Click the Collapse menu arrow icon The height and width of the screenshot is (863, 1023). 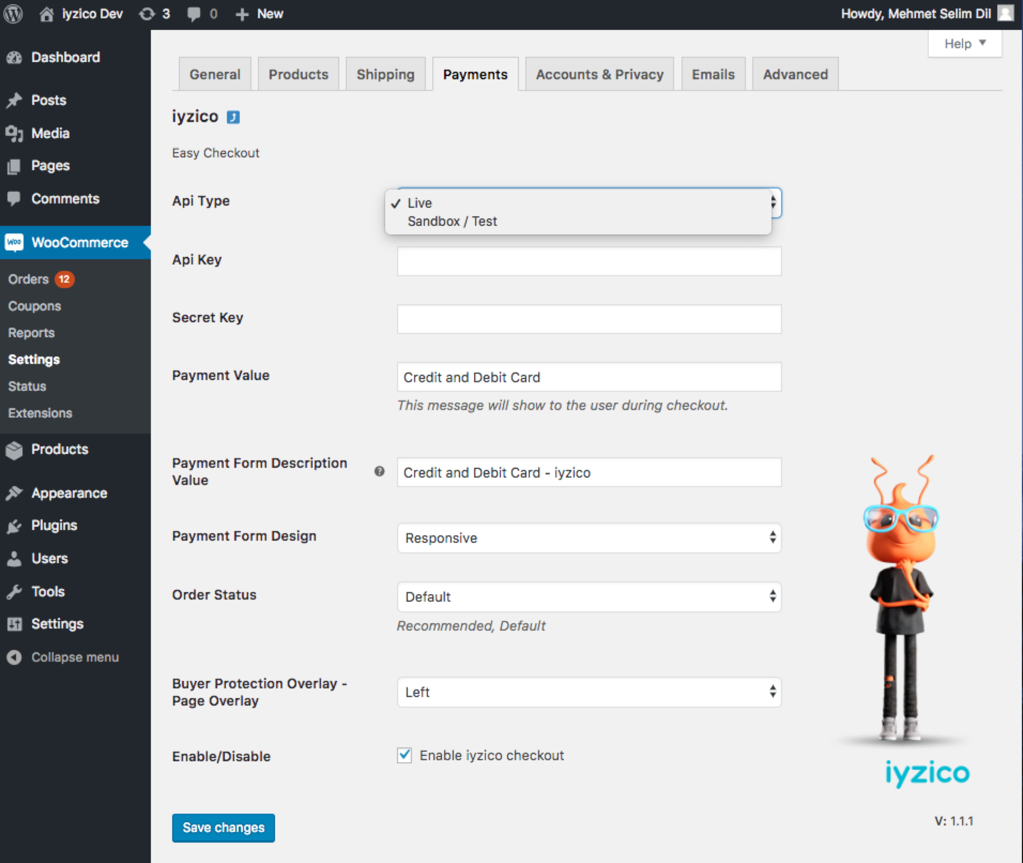(x=14, y=657)
